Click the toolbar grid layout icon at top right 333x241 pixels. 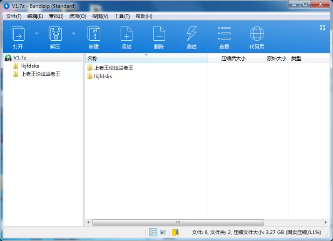(x=322, y=28)
